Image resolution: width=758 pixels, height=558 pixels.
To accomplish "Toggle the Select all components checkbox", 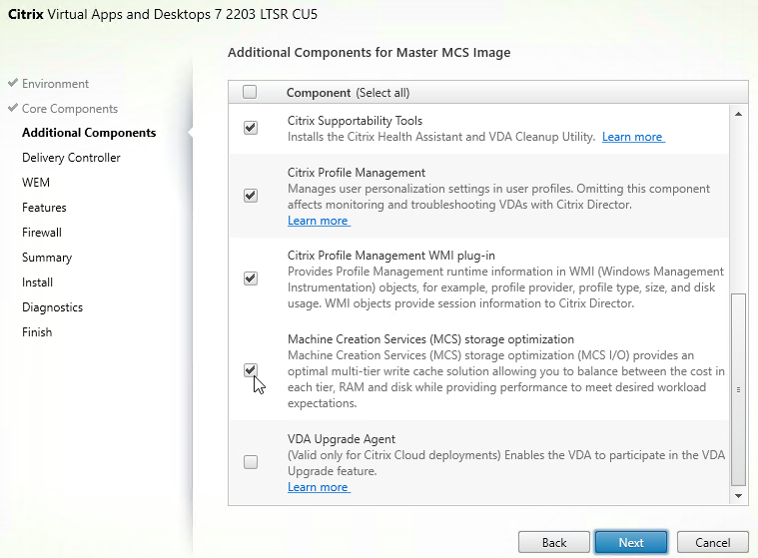I will click(x=250, y=92).
